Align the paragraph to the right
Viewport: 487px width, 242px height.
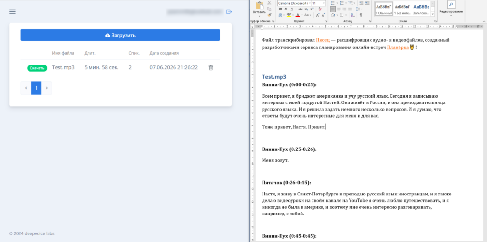[344, 9]
